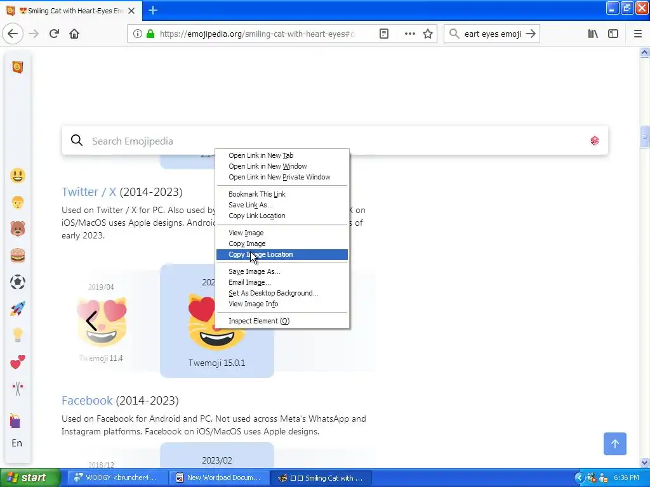The width and height of the screenshot is (650, 487).
Task: Close the Smiling Cat tab
Action: (x=131, y=11)
